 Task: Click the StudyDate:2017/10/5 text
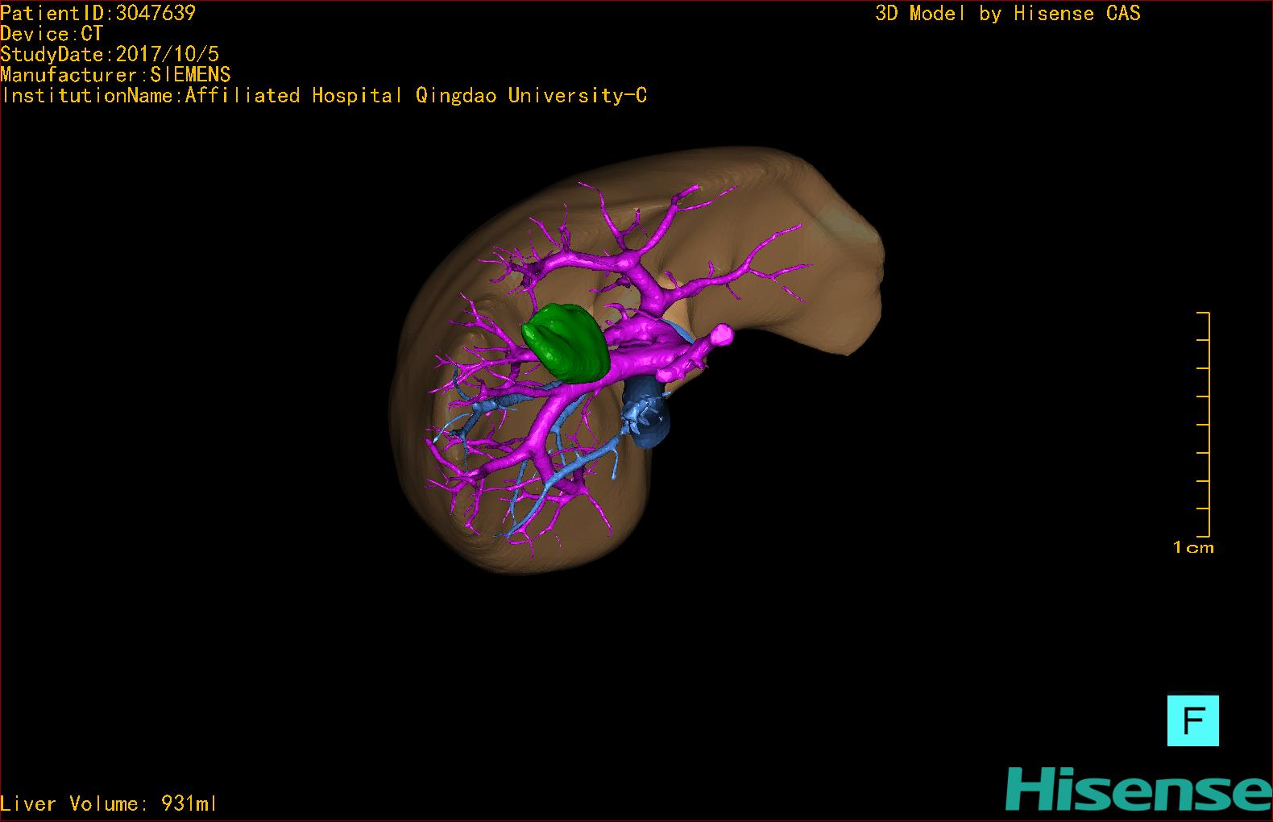[x=110, y=54]
